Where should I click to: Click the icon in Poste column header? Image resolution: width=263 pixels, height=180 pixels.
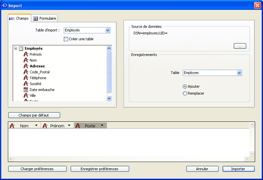[x=78, y=126]
